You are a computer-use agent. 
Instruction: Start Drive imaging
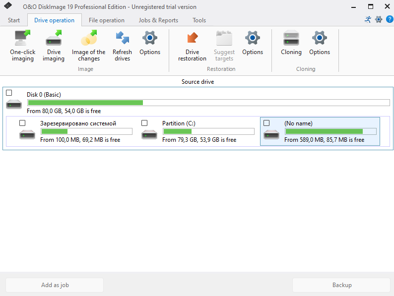coord(54,46)
